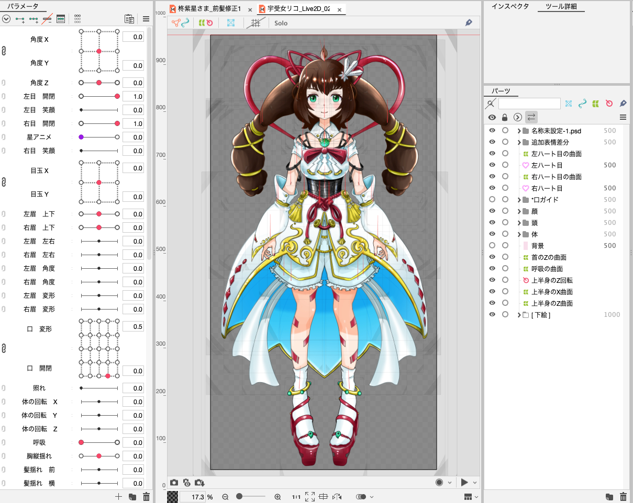Click add three keys icon in Parameter panel
This screenshot has width=633, height=503.
click(34, 19)
